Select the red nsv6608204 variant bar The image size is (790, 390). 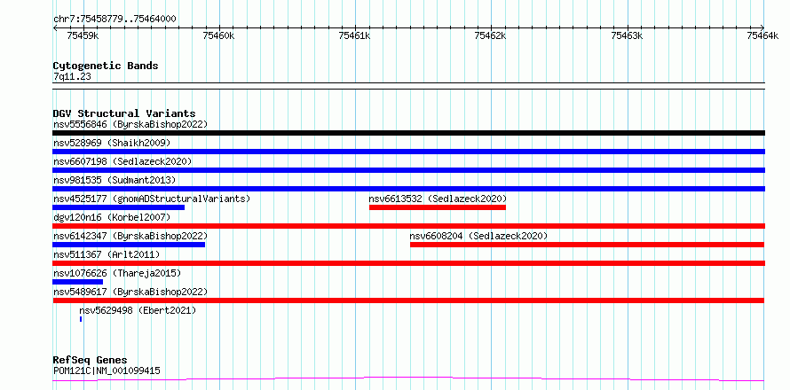click(587, 245)
